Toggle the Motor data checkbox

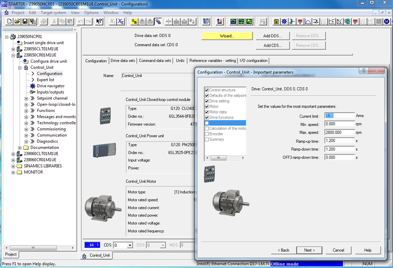tap(207, 112)
